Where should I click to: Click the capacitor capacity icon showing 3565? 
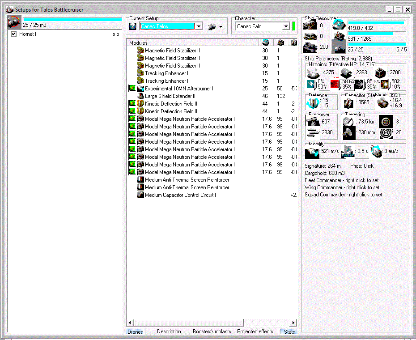[348, 103]
